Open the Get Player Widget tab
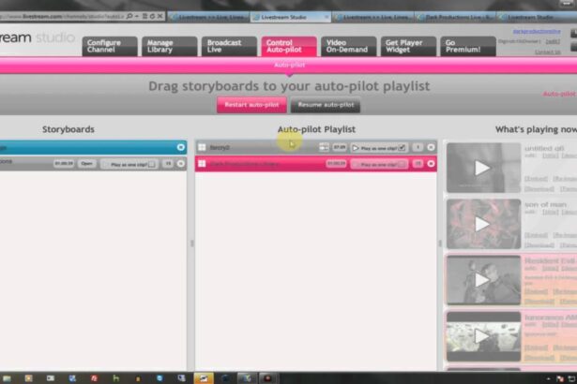 tap(408, 46)
